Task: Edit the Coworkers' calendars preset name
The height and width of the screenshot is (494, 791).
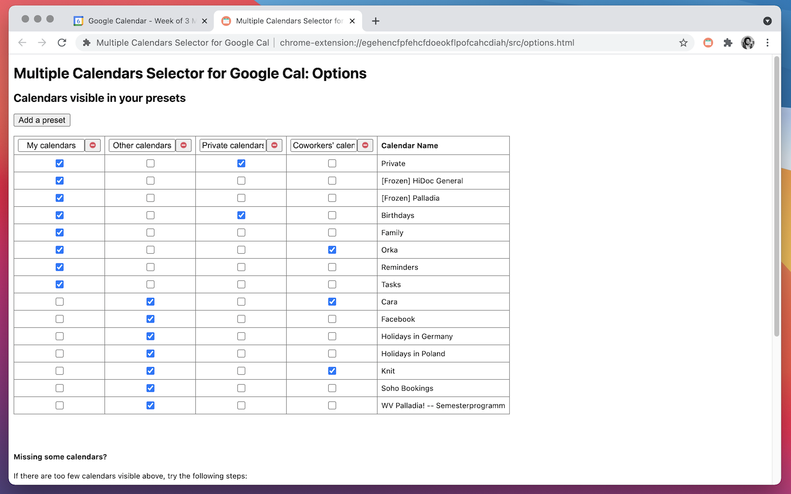Action: click(324, 145)
